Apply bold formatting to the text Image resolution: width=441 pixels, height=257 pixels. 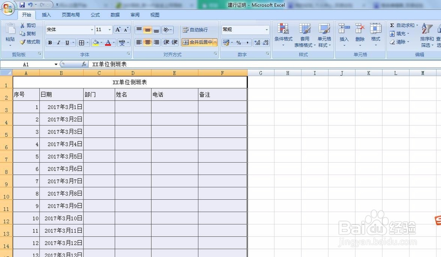(50, 42)
